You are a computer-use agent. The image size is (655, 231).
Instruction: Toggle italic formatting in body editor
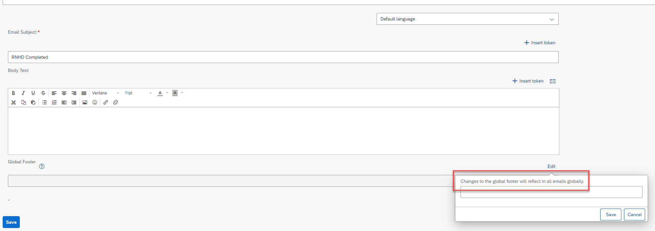coord(23,93)
